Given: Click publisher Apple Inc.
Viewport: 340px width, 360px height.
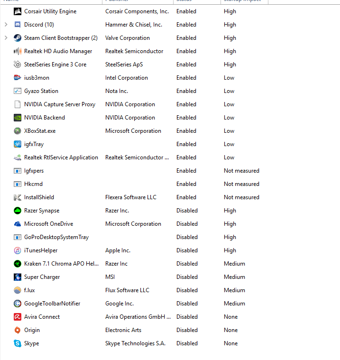Looking at the screenshot, I should 118,250.
